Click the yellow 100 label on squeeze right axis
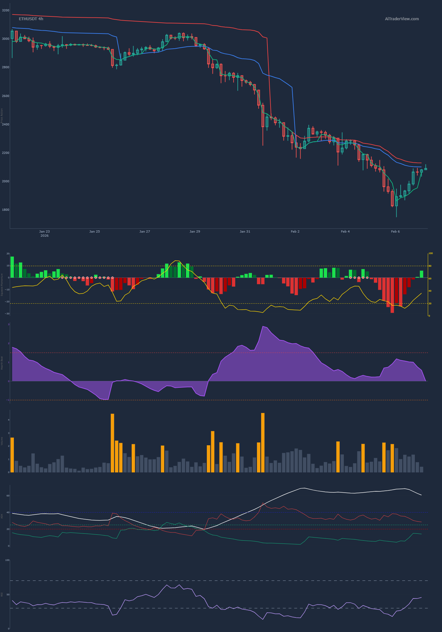 pos(431,253)
